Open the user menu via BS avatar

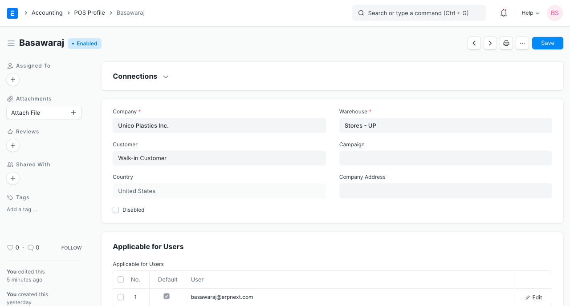click(554, 13)
